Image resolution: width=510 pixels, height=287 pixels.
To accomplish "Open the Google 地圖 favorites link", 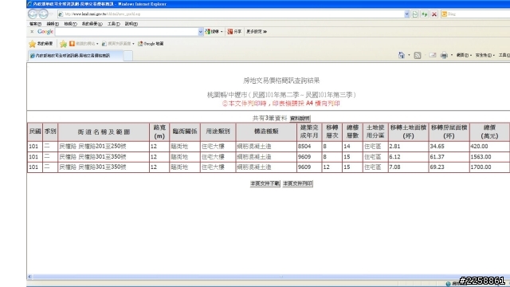I will click(x=151, y=44).
